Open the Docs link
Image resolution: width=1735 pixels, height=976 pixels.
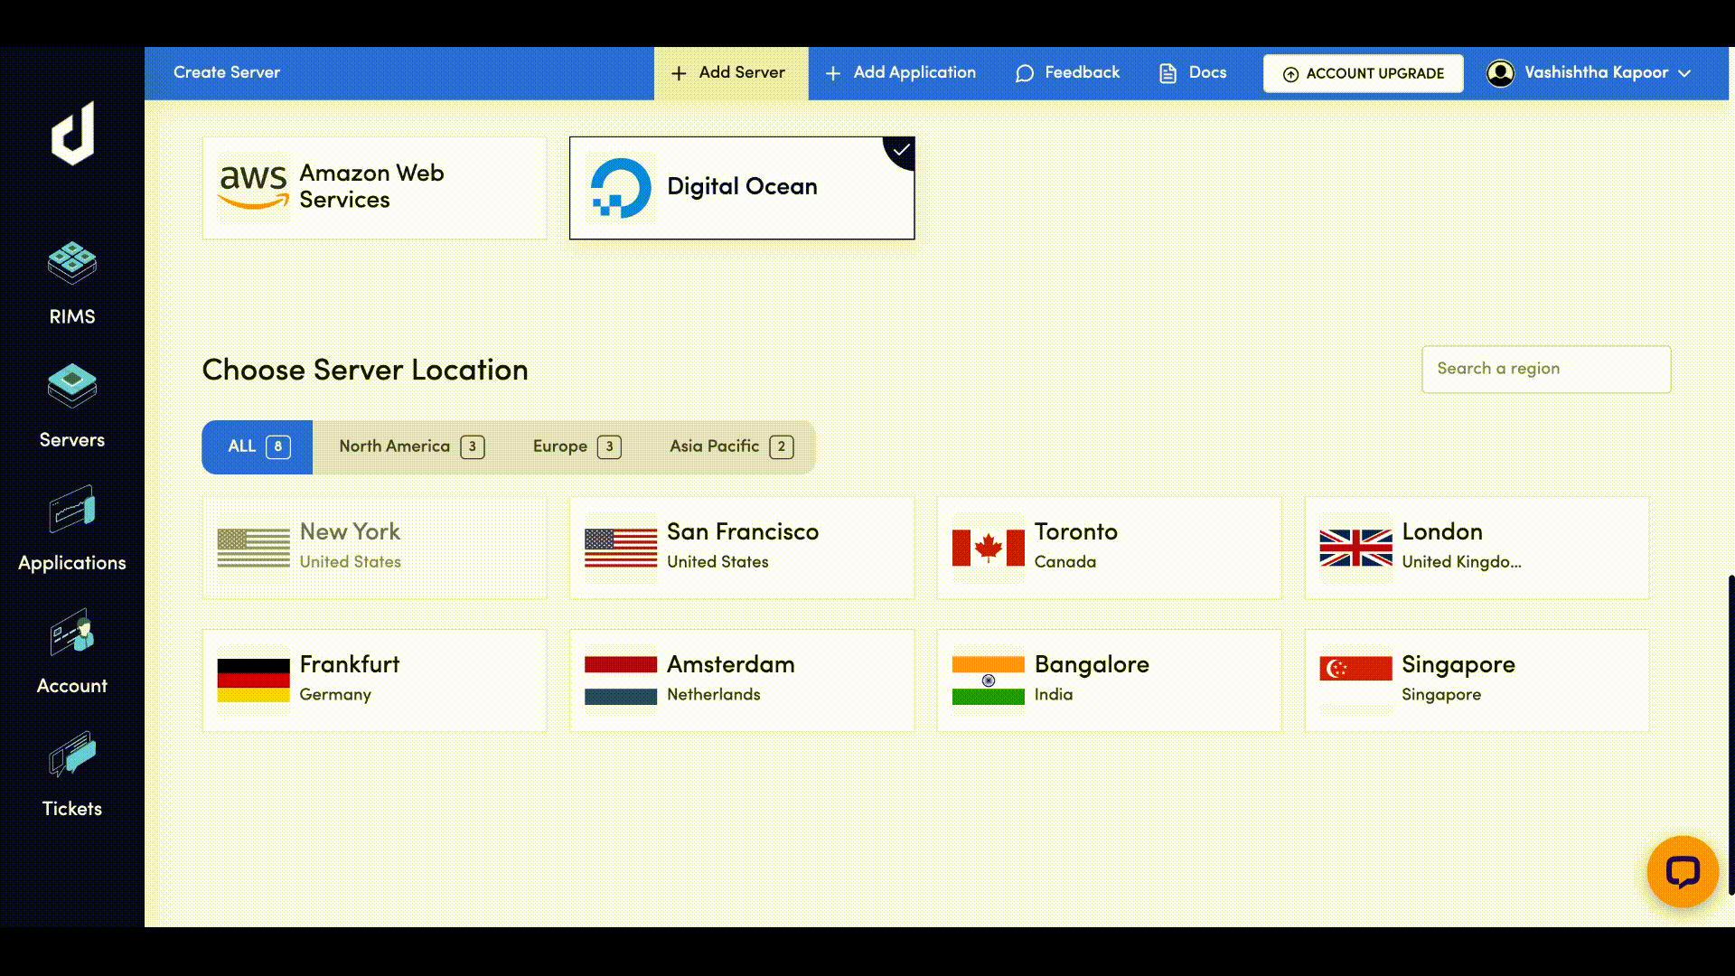(x=1193, y=73)
